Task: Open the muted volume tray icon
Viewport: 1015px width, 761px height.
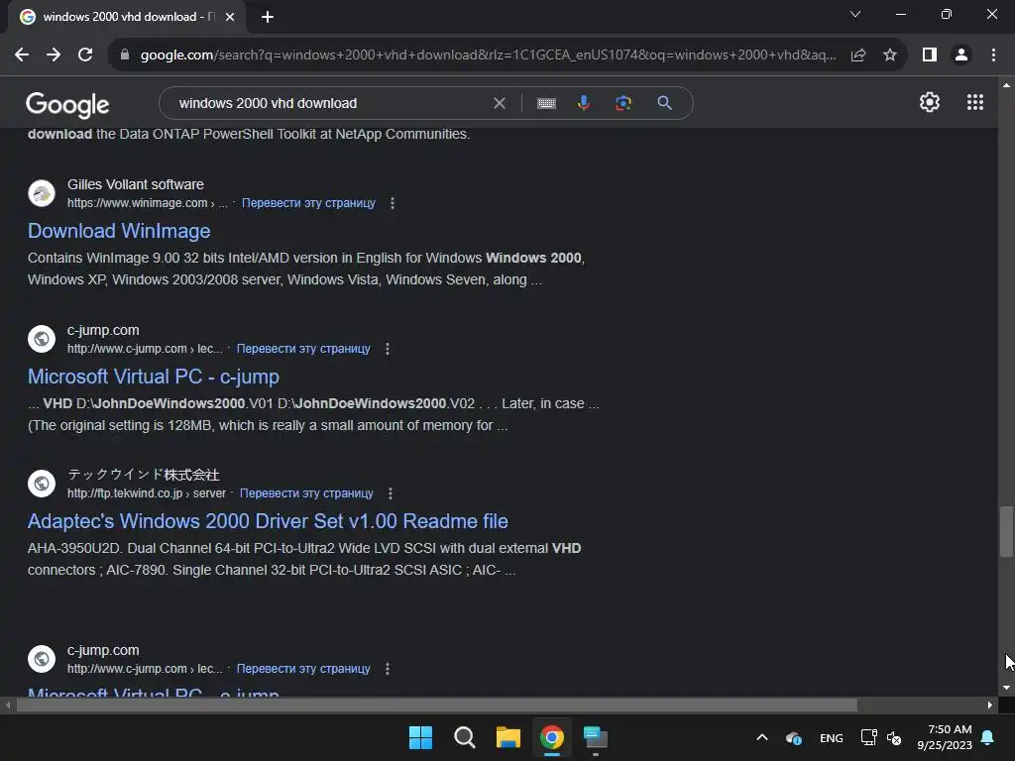Action: click(x=894, y=737)
